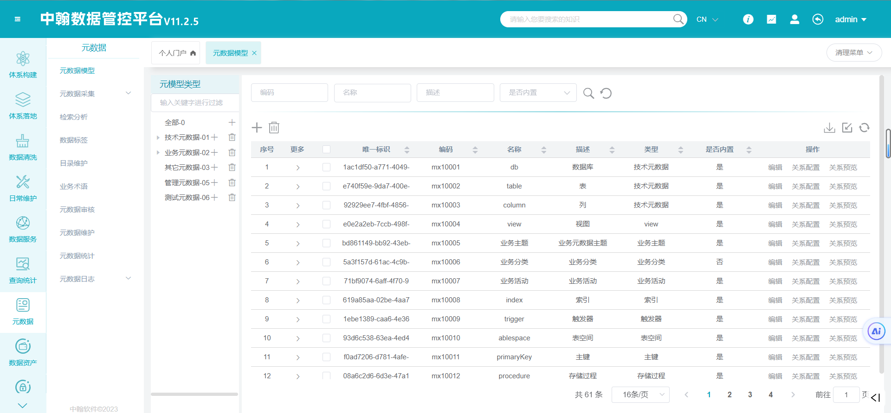The image size is (891, 413).
Task: Go to next page arrow
Action: click(793, 395)
